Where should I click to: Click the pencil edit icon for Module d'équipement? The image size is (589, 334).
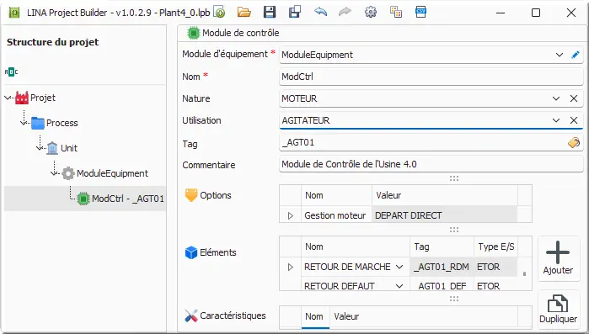pos(576,55)
